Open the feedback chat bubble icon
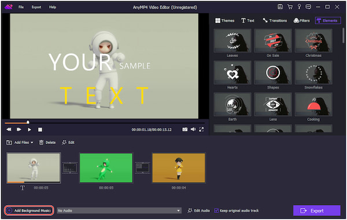The width and height of the screenshot is (347, 220). 308,7
